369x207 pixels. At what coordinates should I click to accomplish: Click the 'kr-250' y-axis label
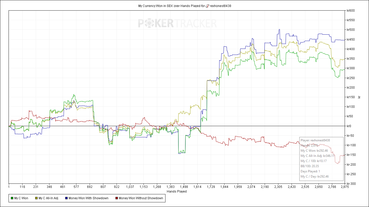tap(351, 174)
